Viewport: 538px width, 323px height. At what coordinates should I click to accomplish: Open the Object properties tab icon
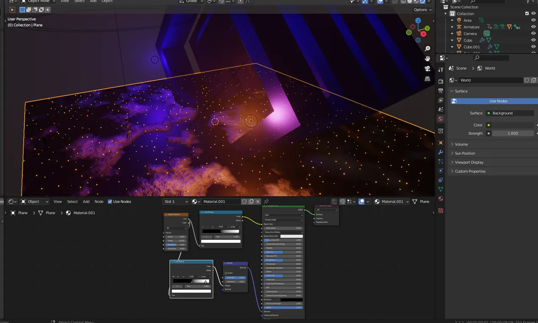pos(440,143)
